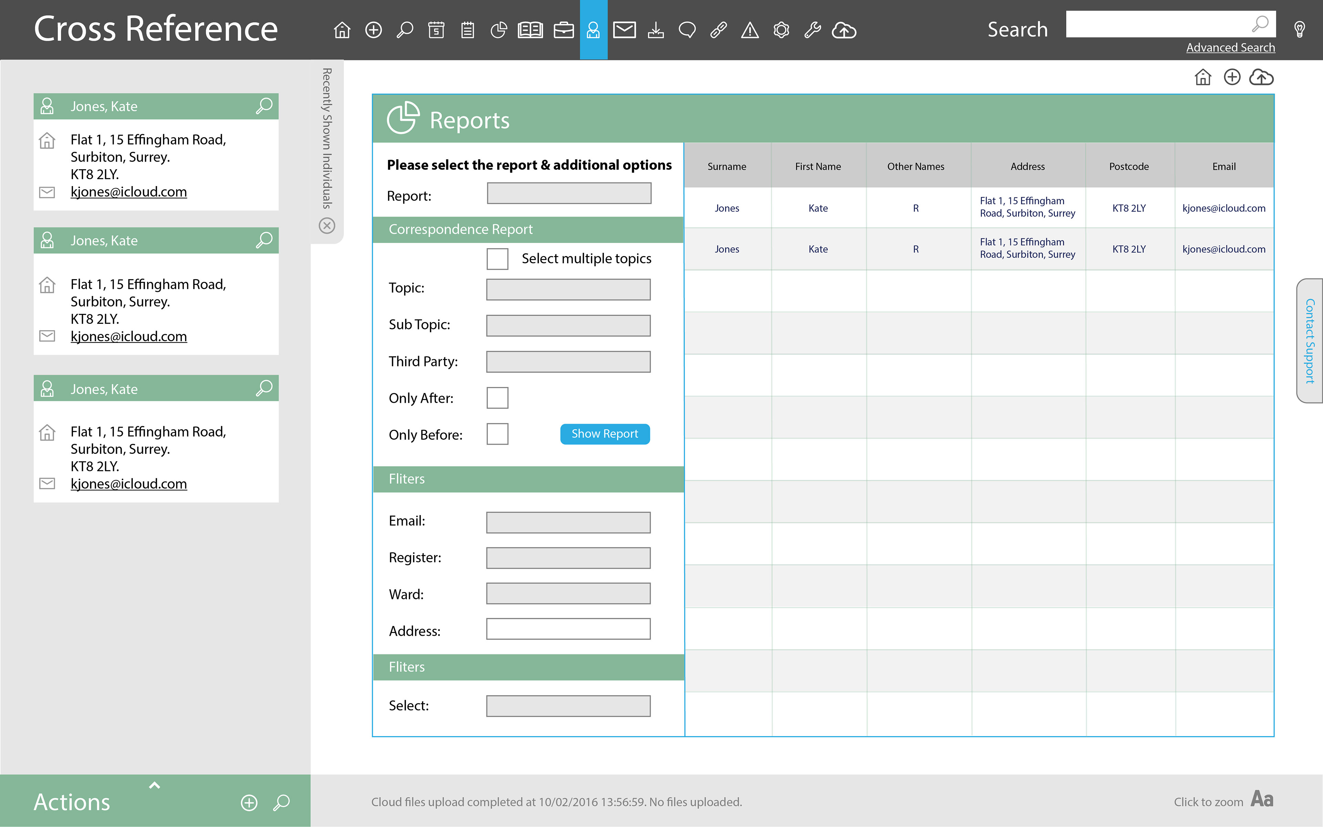Viewport: 1323px width, 827px height.
Task: Open the Contact Support side tab
Action: tap(1310, 341)
